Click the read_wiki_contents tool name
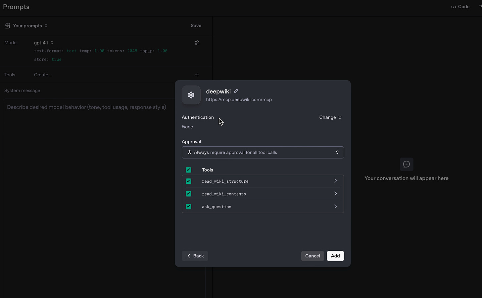 click(224, 194)
